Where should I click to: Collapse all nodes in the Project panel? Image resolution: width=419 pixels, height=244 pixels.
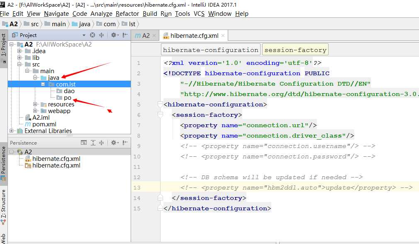[x=102, y=35]
